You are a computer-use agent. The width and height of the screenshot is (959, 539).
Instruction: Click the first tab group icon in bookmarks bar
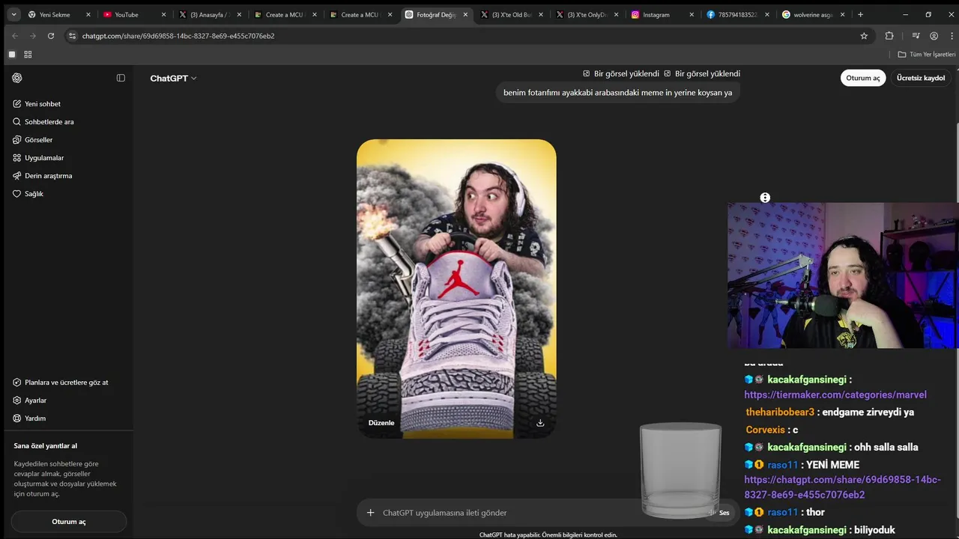click(11, 55)
